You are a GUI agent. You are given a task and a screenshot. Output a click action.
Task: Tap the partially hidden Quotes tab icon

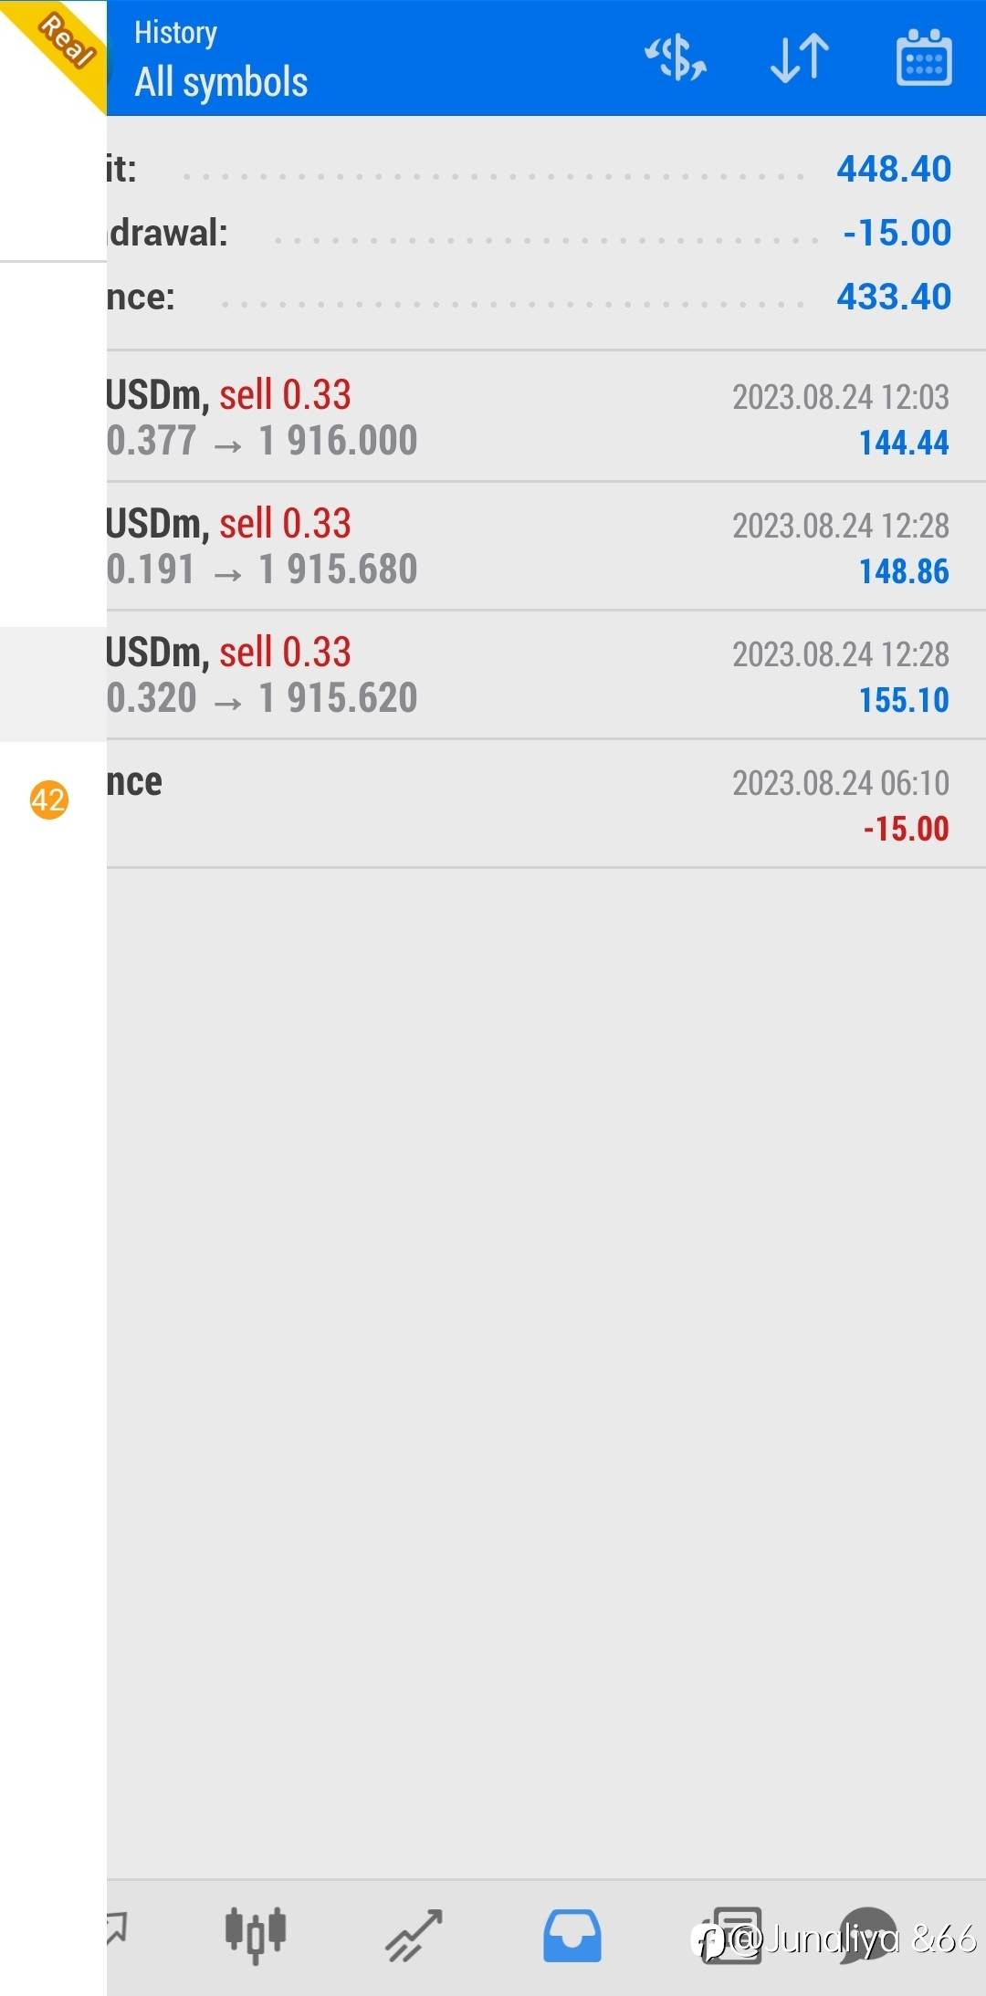(115, 1929)
